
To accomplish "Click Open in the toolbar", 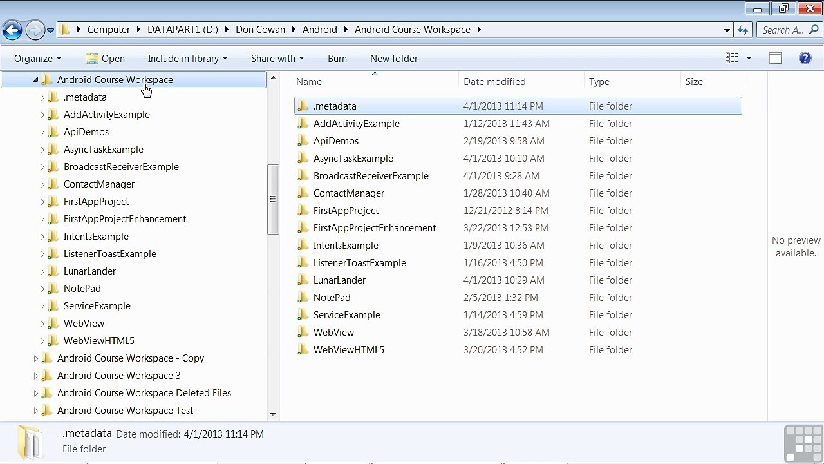I will pos(106,58).
